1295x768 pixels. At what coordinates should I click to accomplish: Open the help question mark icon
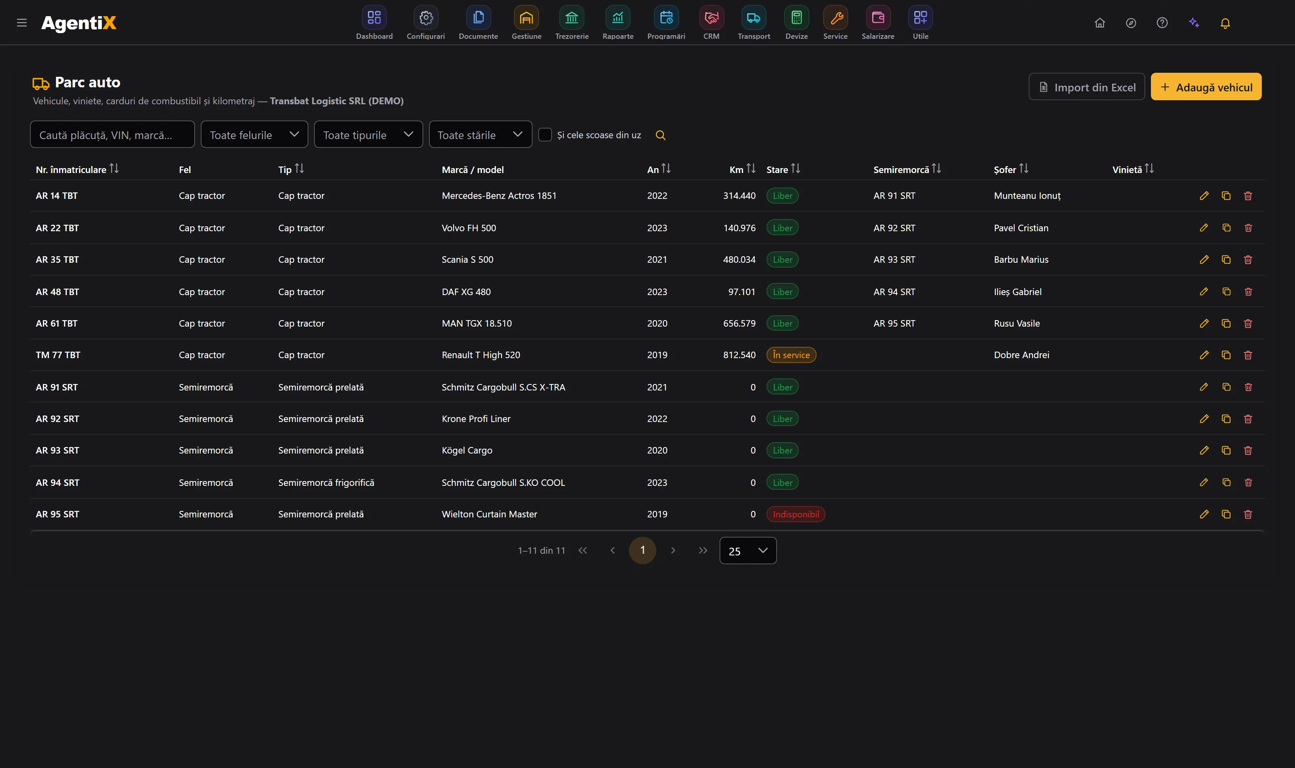point(1162,23)
